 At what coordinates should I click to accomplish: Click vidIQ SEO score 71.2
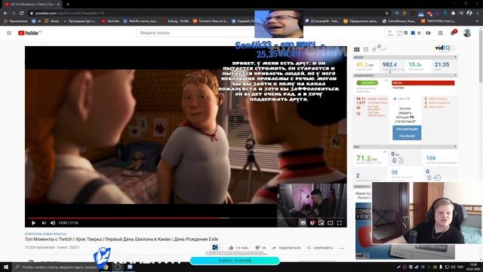[x=366, y=159]
